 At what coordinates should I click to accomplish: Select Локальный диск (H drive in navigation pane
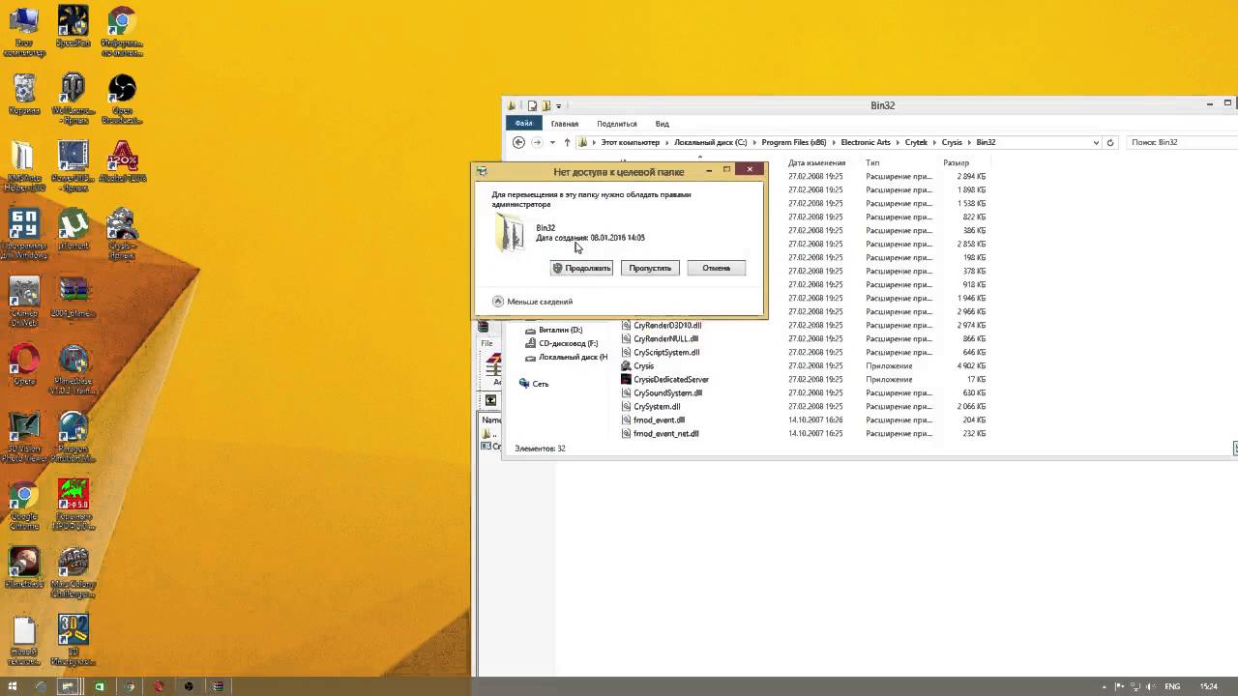(x=573, y=358)
